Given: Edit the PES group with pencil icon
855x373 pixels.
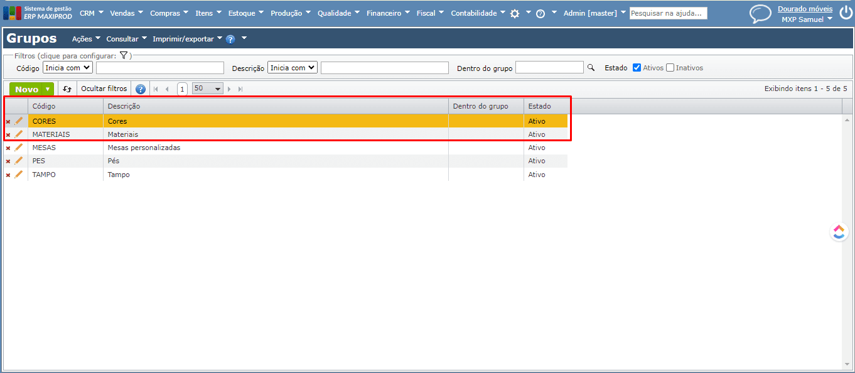Looking at the screenshot, I should coord(18,161).
